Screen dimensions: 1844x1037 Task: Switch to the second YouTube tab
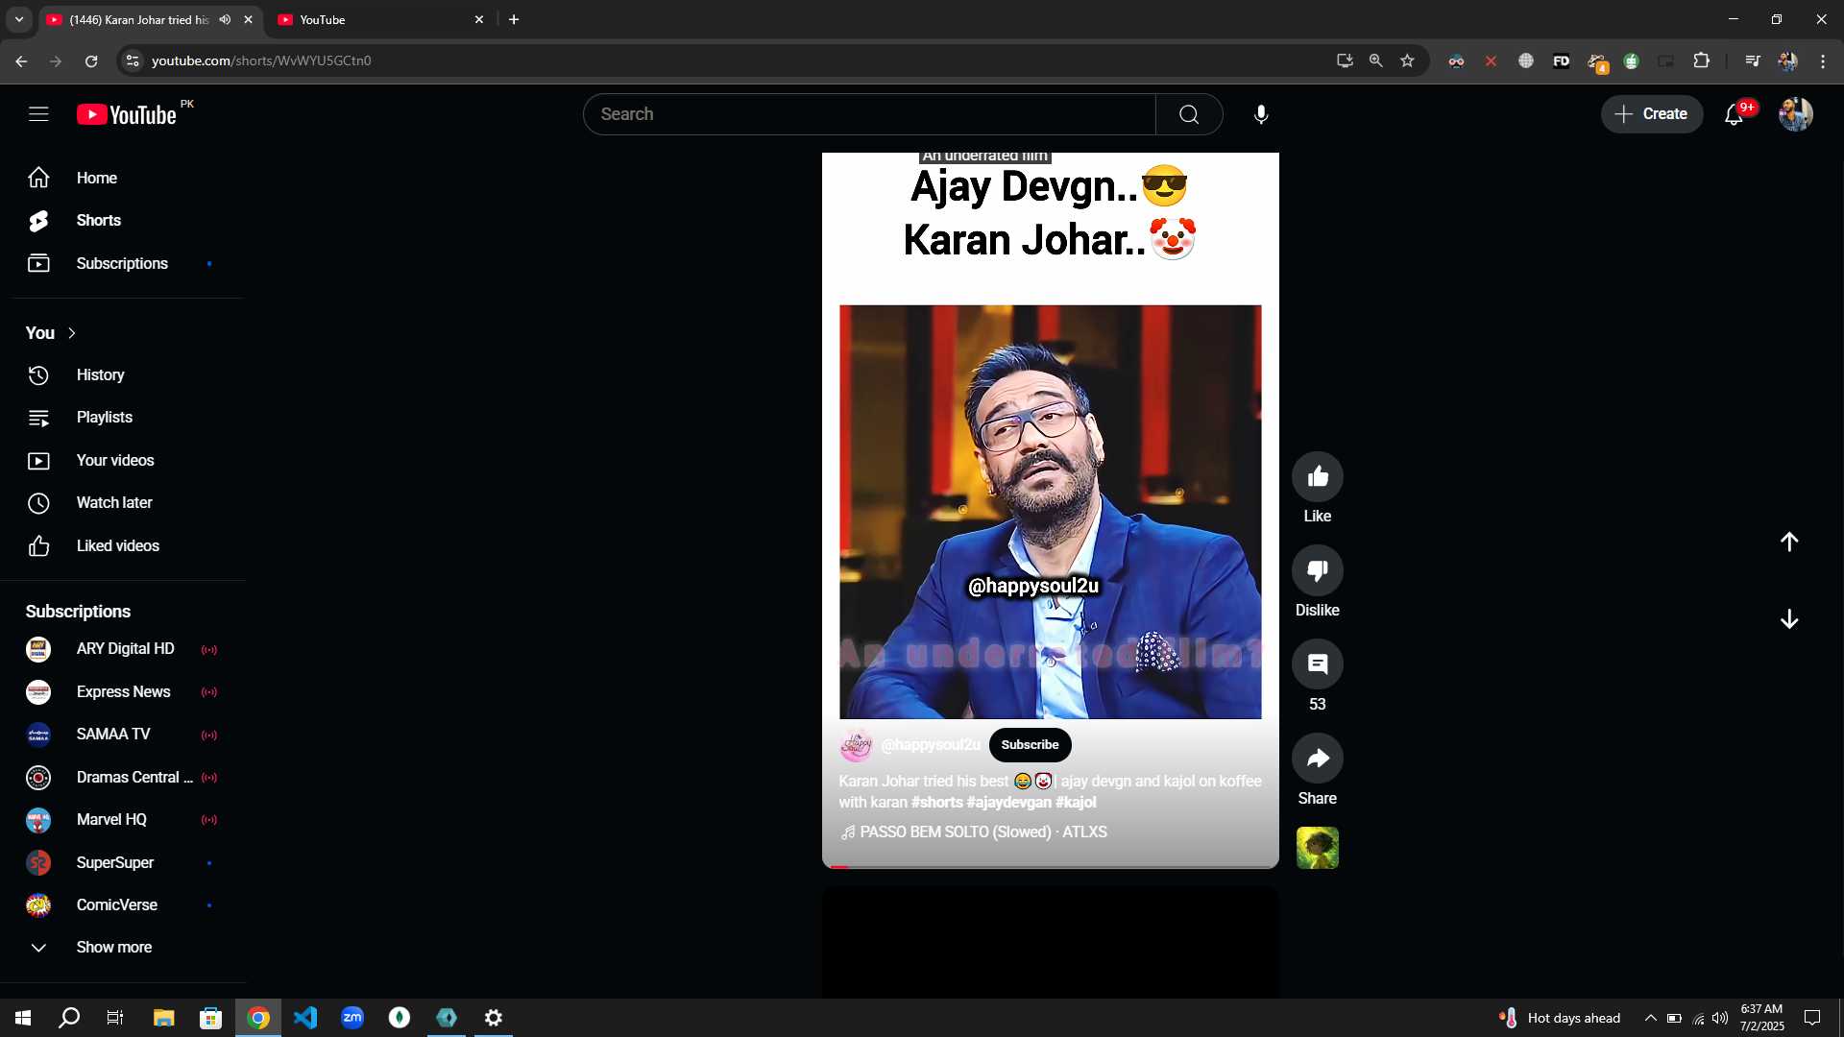click(379, 19)
